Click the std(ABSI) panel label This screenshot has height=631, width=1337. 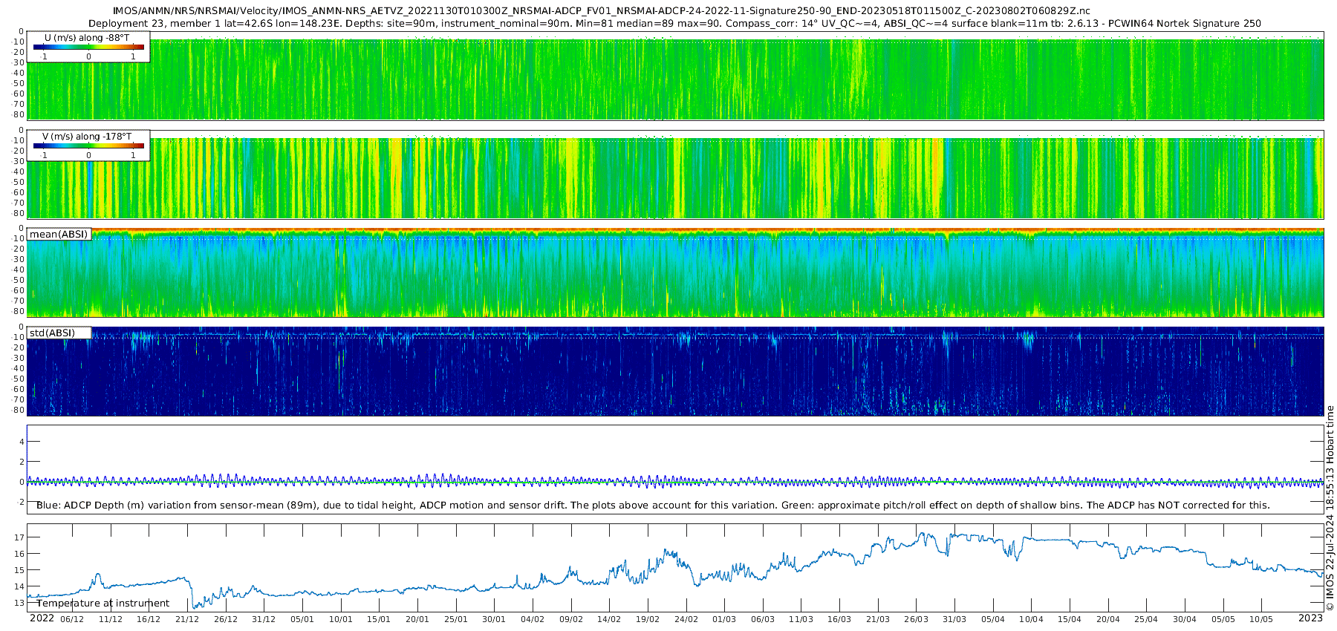(x=52, y=333)
